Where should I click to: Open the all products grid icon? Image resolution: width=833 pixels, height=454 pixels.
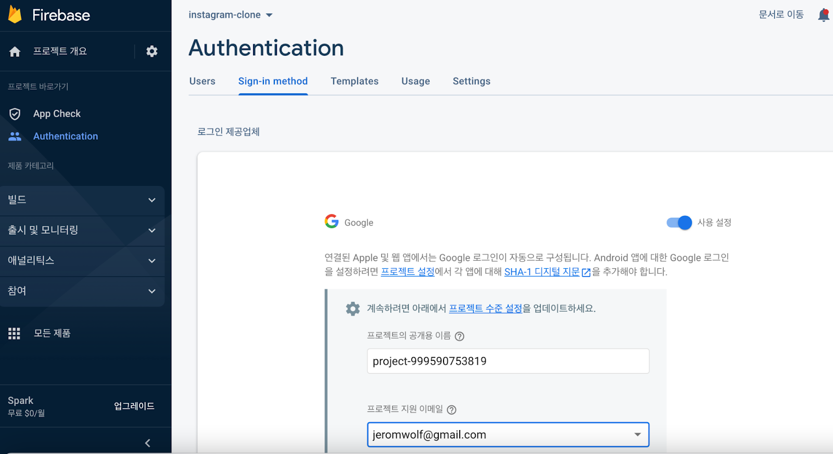pos(15,334)
